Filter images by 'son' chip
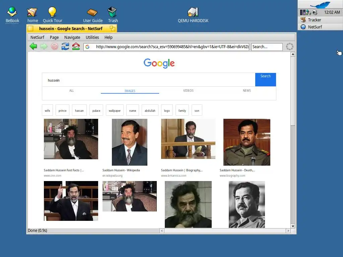Image resolution: width=343 pixels, height=257 pixels. (197, 110)
